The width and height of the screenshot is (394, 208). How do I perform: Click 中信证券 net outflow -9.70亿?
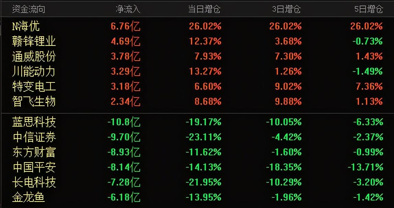(124, 137)
